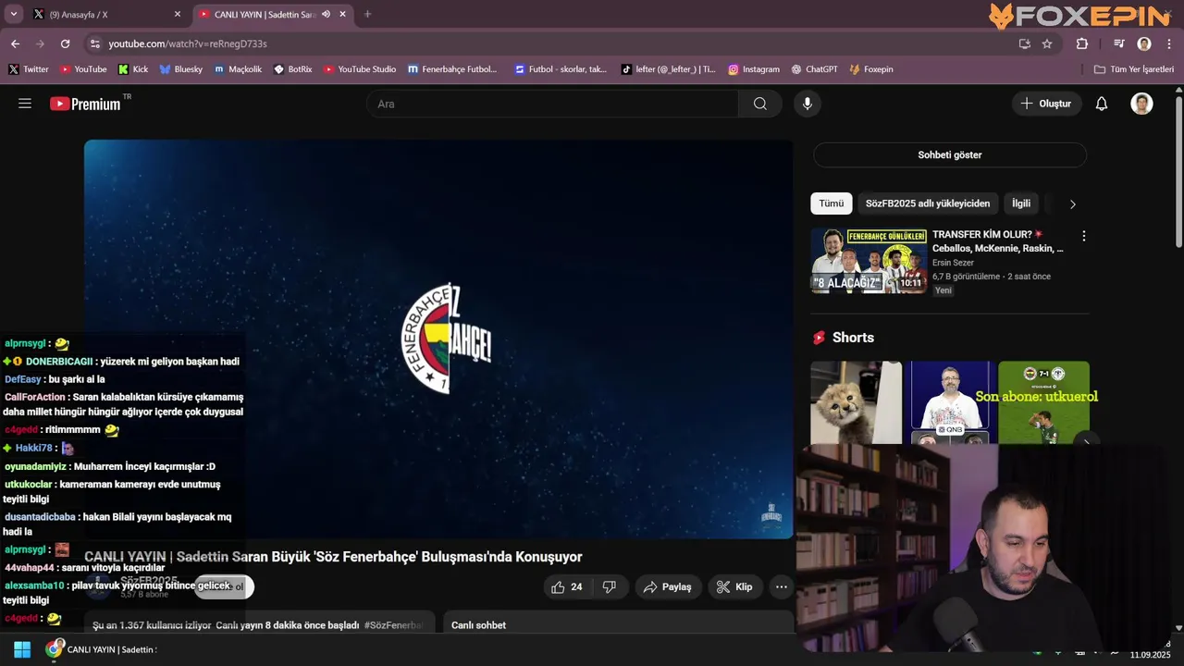The height and width of the screenshot is (666, 1184).
Task: Click in the Ara search field
Action: pos(552,104)
